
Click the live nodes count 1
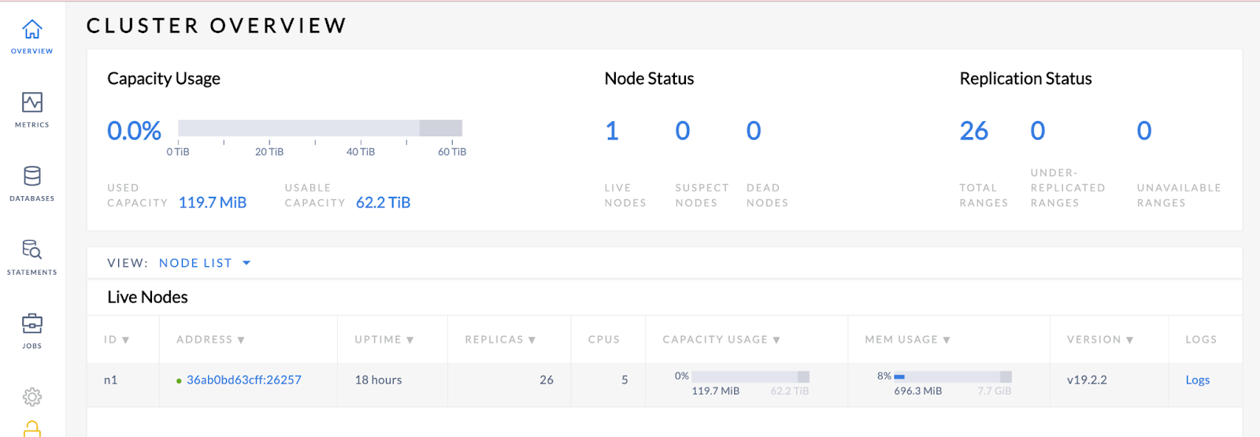tap(612, 131)
